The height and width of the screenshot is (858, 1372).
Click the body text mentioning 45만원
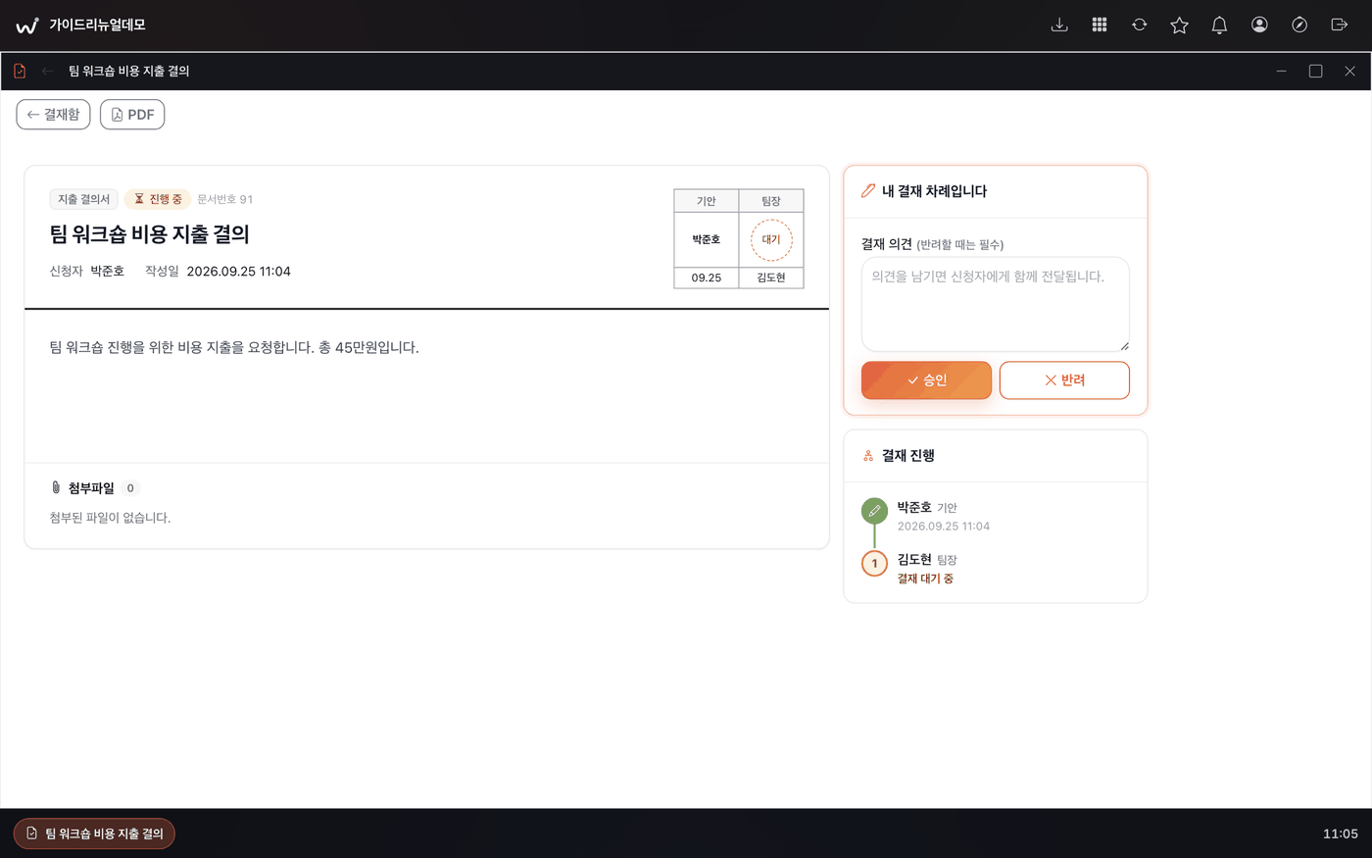pos(234,348)
